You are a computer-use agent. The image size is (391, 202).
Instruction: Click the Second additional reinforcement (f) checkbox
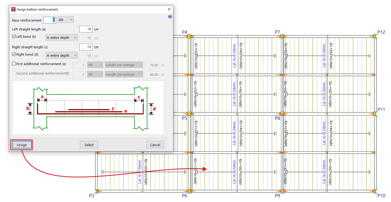14,73
